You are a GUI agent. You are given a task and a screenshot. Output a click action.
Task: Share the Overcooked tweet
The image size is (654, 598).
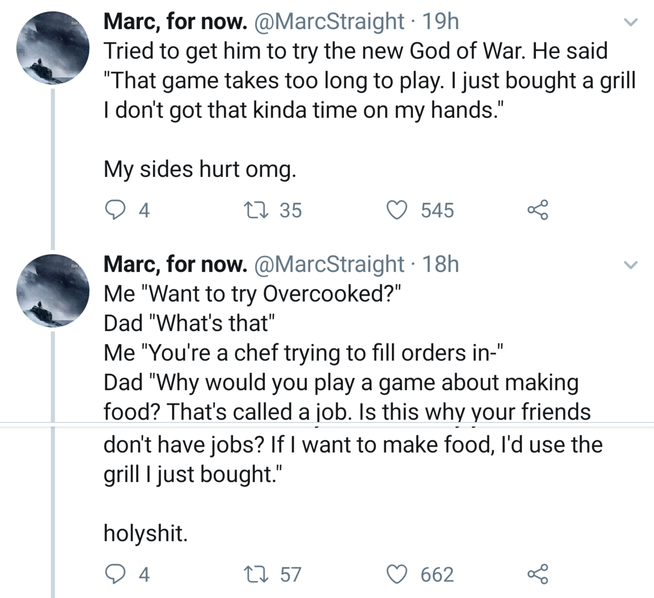(538, 574)
